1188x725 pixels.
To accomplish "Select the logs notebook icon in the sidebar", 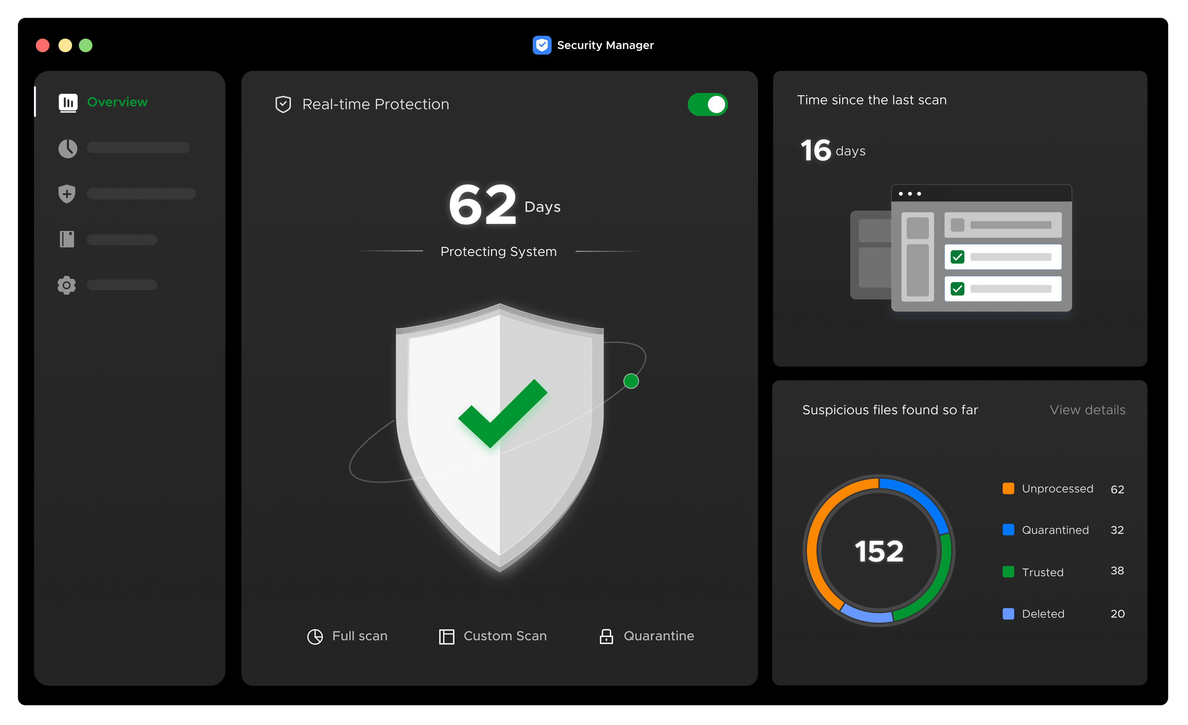I will pos(67,239).
